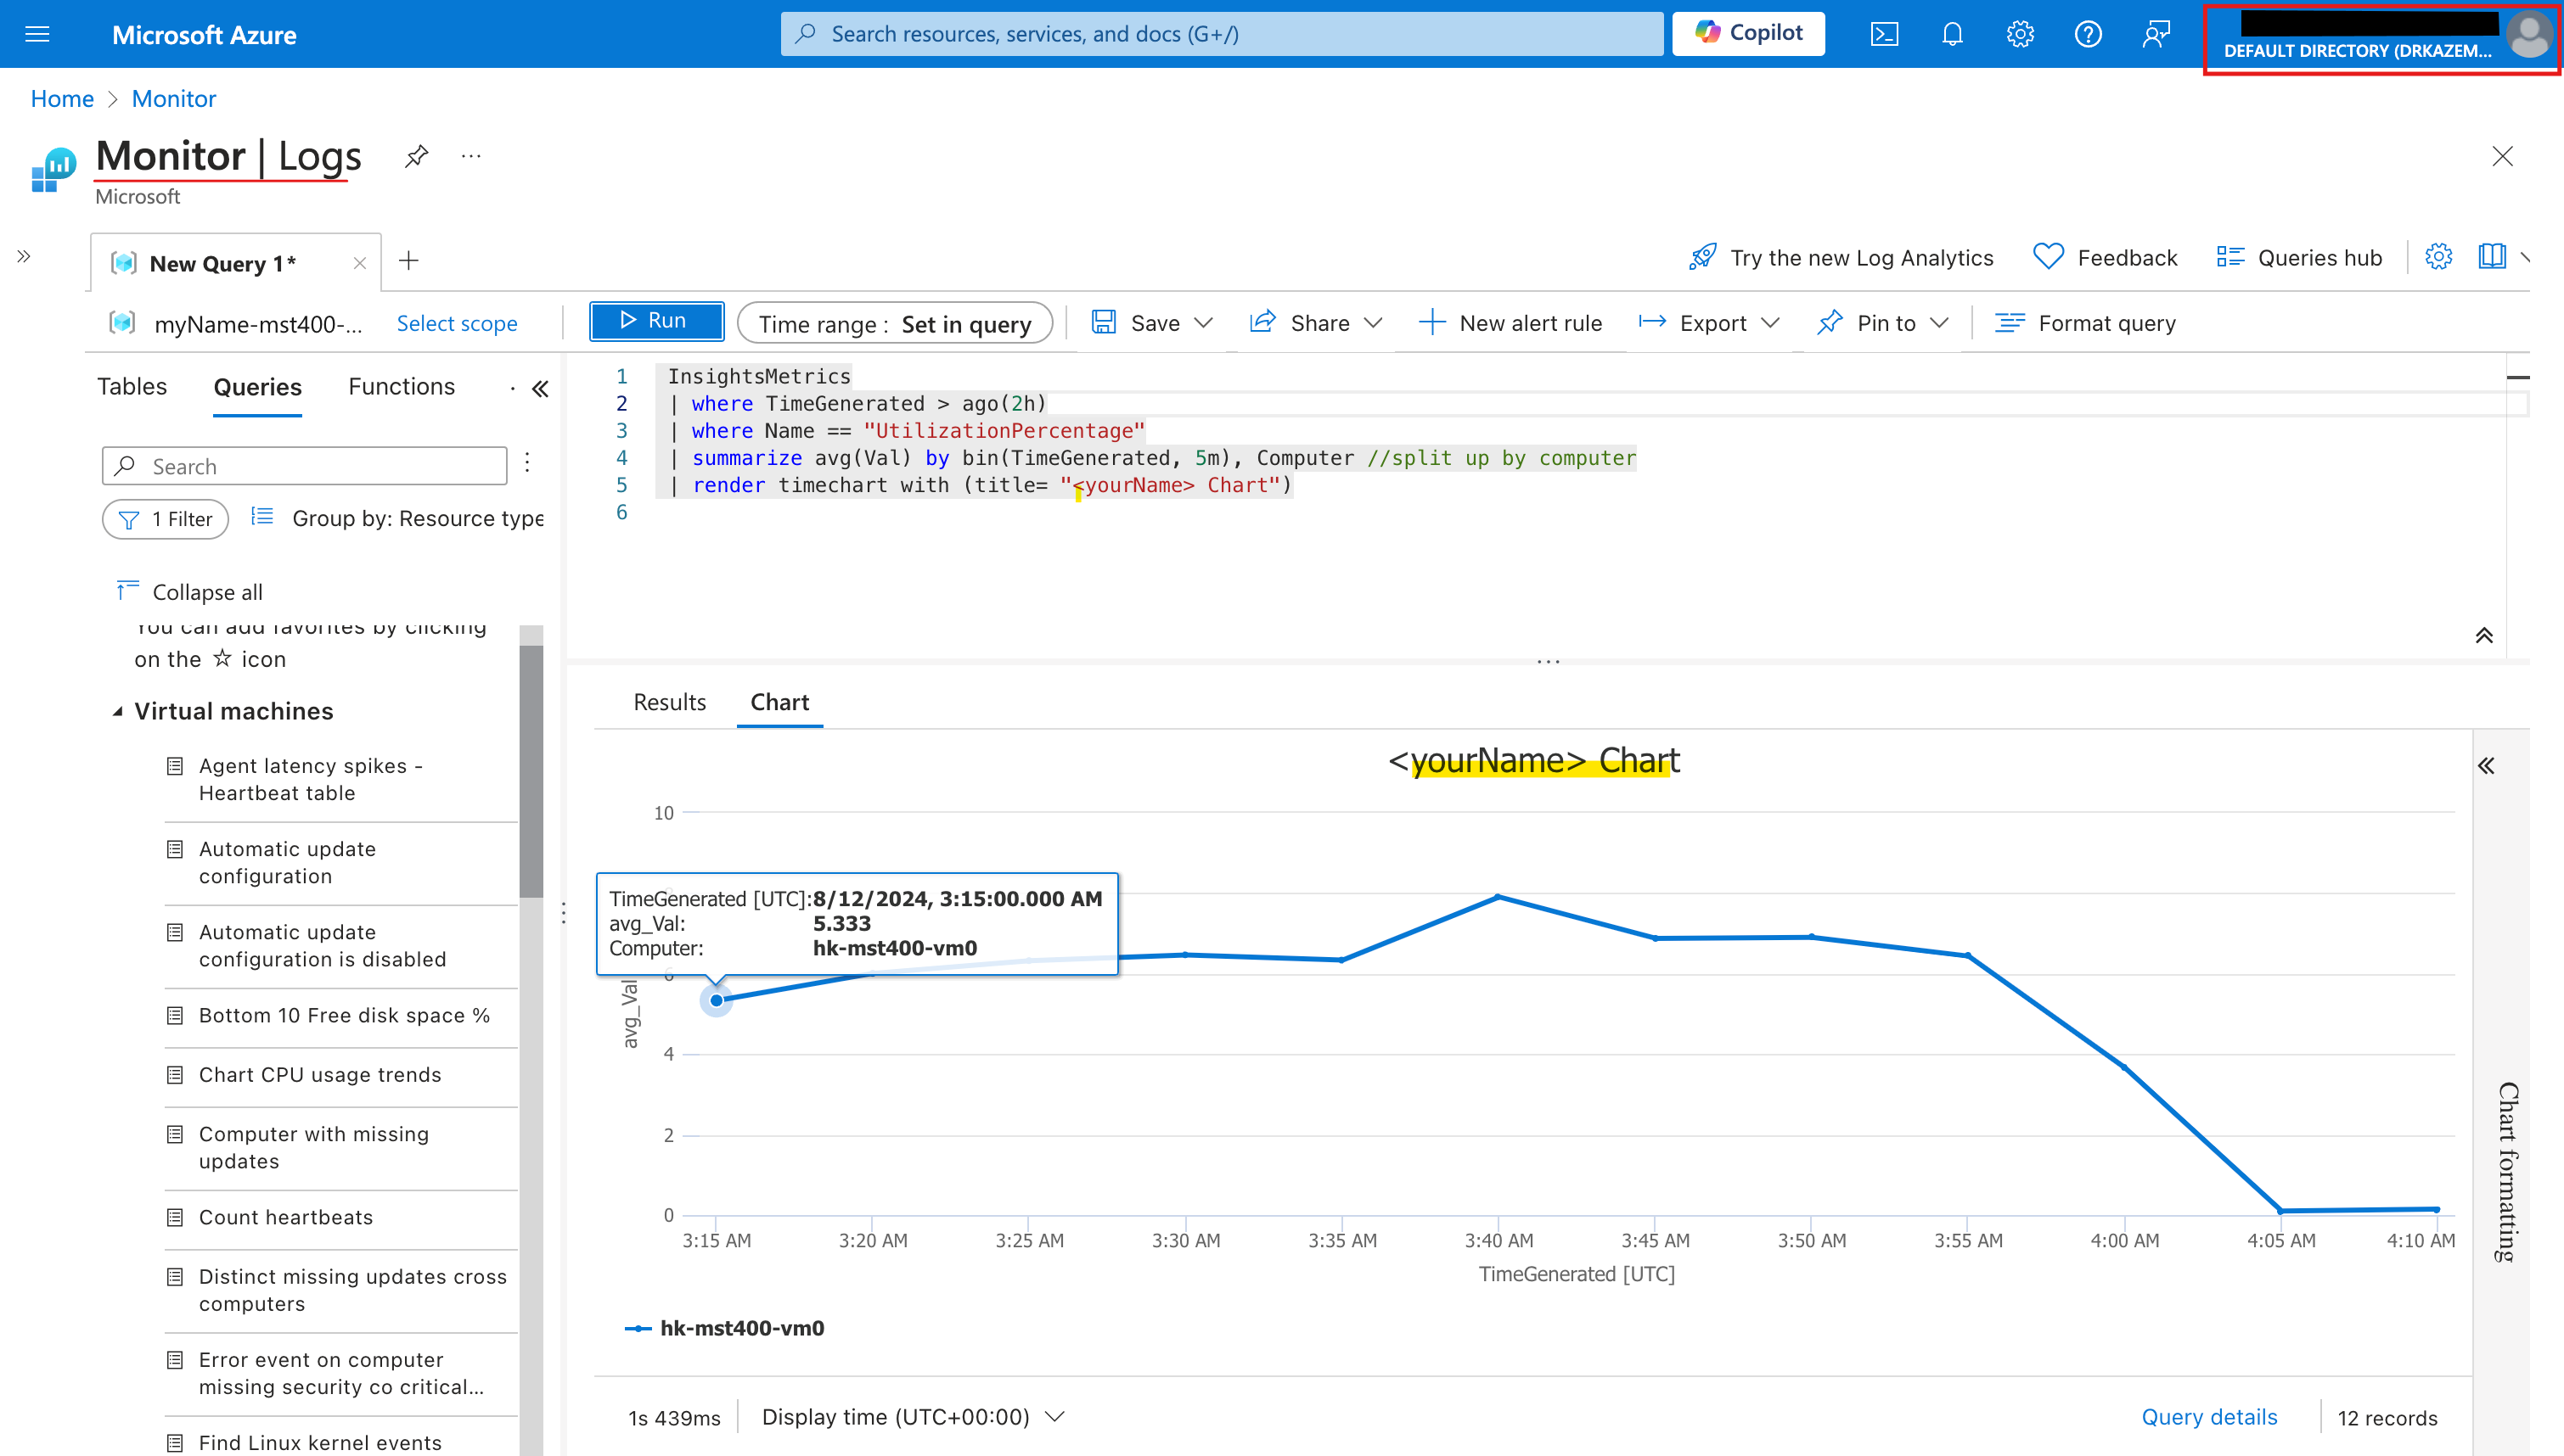Switch to the Results tab
The width and height of the screenshot is (2564, 1456).
point(669,702)
